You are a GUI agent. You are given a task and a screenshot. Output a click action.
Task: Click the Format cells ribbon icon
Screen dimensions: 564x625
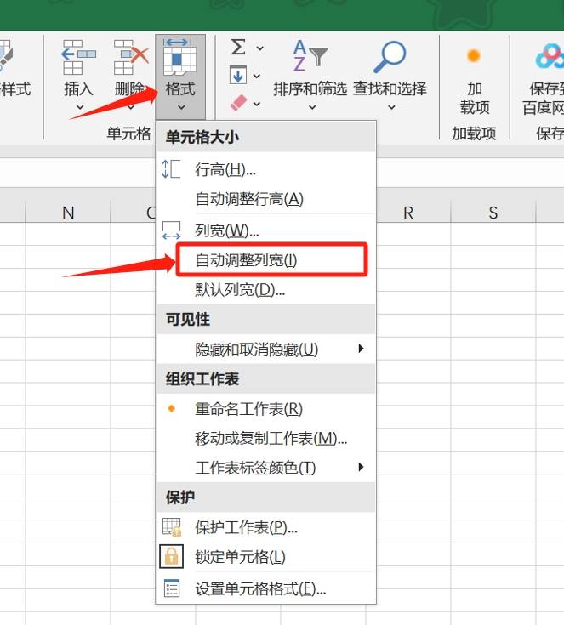[179, 58]
